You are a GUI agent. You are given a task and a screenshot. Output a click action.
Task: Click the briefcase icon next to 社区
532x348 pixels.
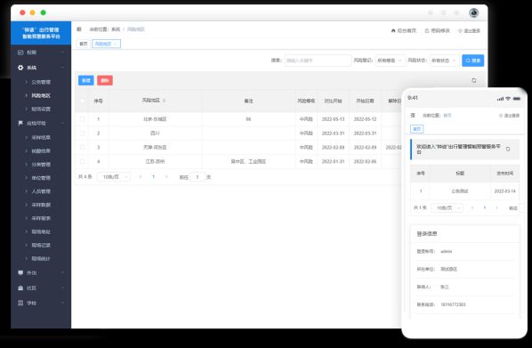click(x=20, y=287)
